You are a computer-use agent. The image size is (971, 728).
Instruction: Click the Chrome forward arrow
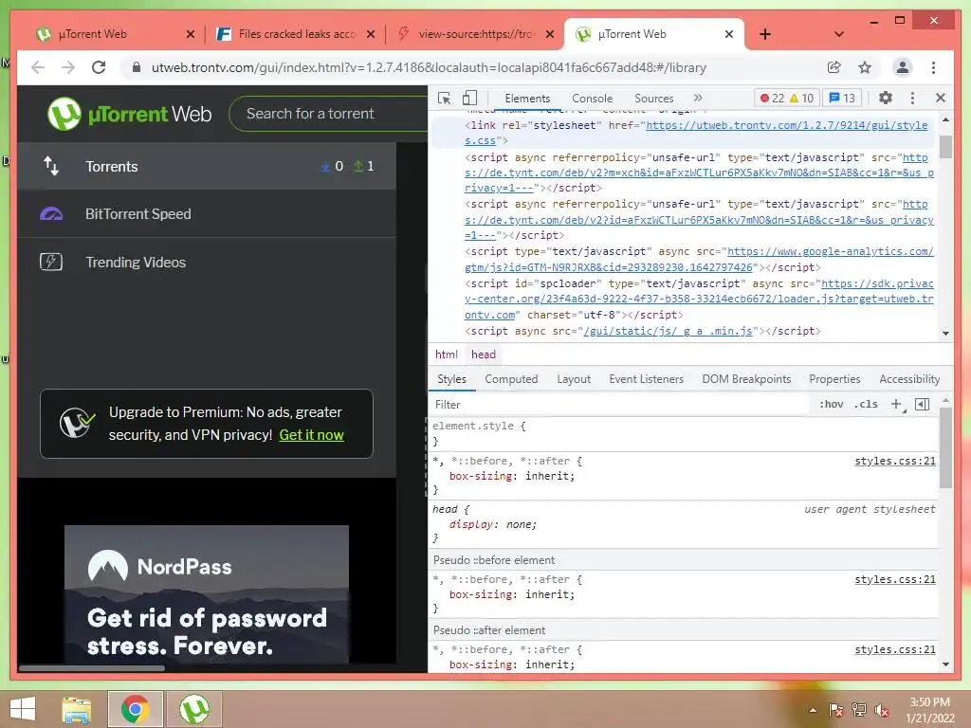tap(68, 67)
